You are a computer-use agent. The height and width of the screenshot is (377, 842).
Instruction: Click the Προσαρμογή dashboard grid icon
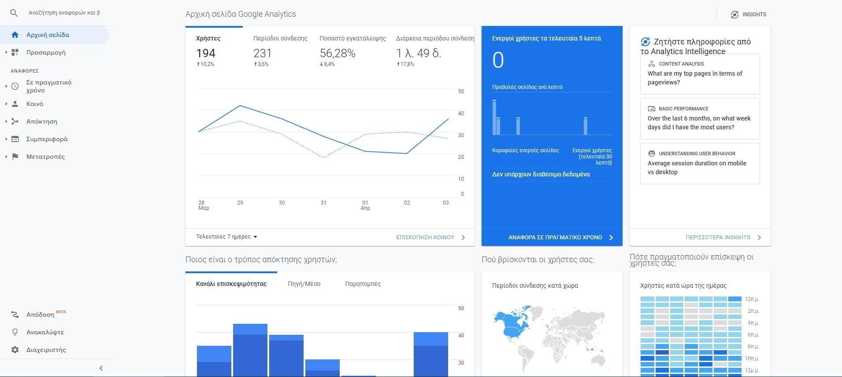pyautogui.click(x=15, y=52)
